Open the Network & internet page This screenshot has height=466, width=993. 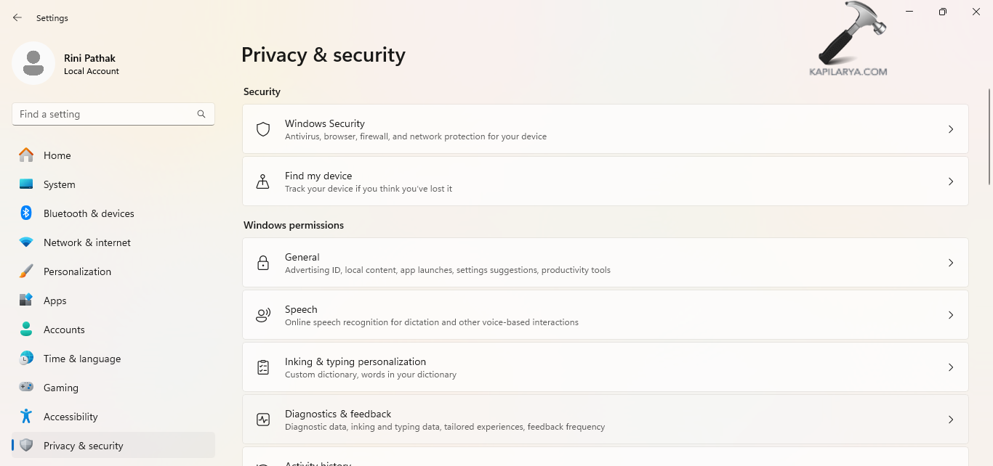[x=87, y=242]
